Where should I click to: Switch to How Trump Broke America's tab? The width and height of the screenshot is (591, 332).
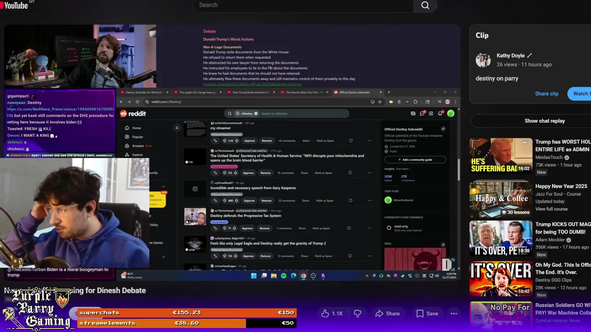tap(251, 92)
